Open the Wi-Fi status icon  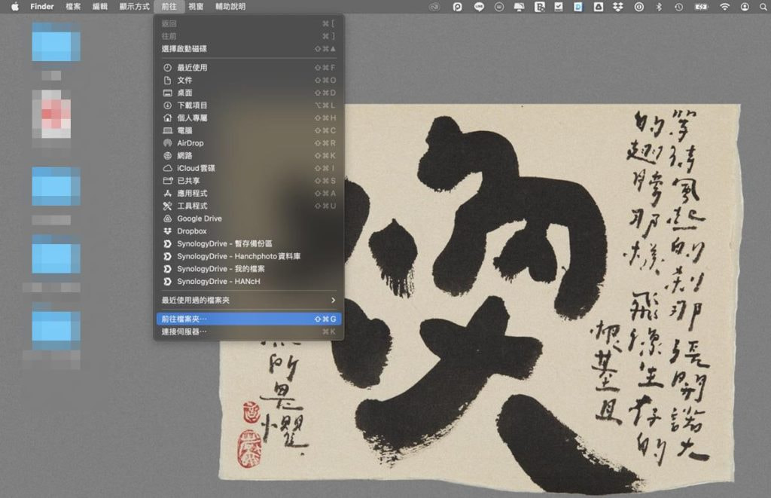click(725, 7)
